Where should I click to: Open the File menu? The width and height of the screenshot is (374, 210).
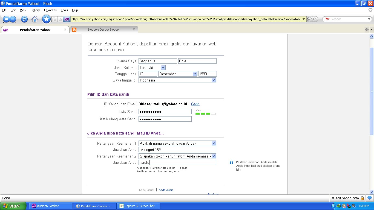click(4, 10)
